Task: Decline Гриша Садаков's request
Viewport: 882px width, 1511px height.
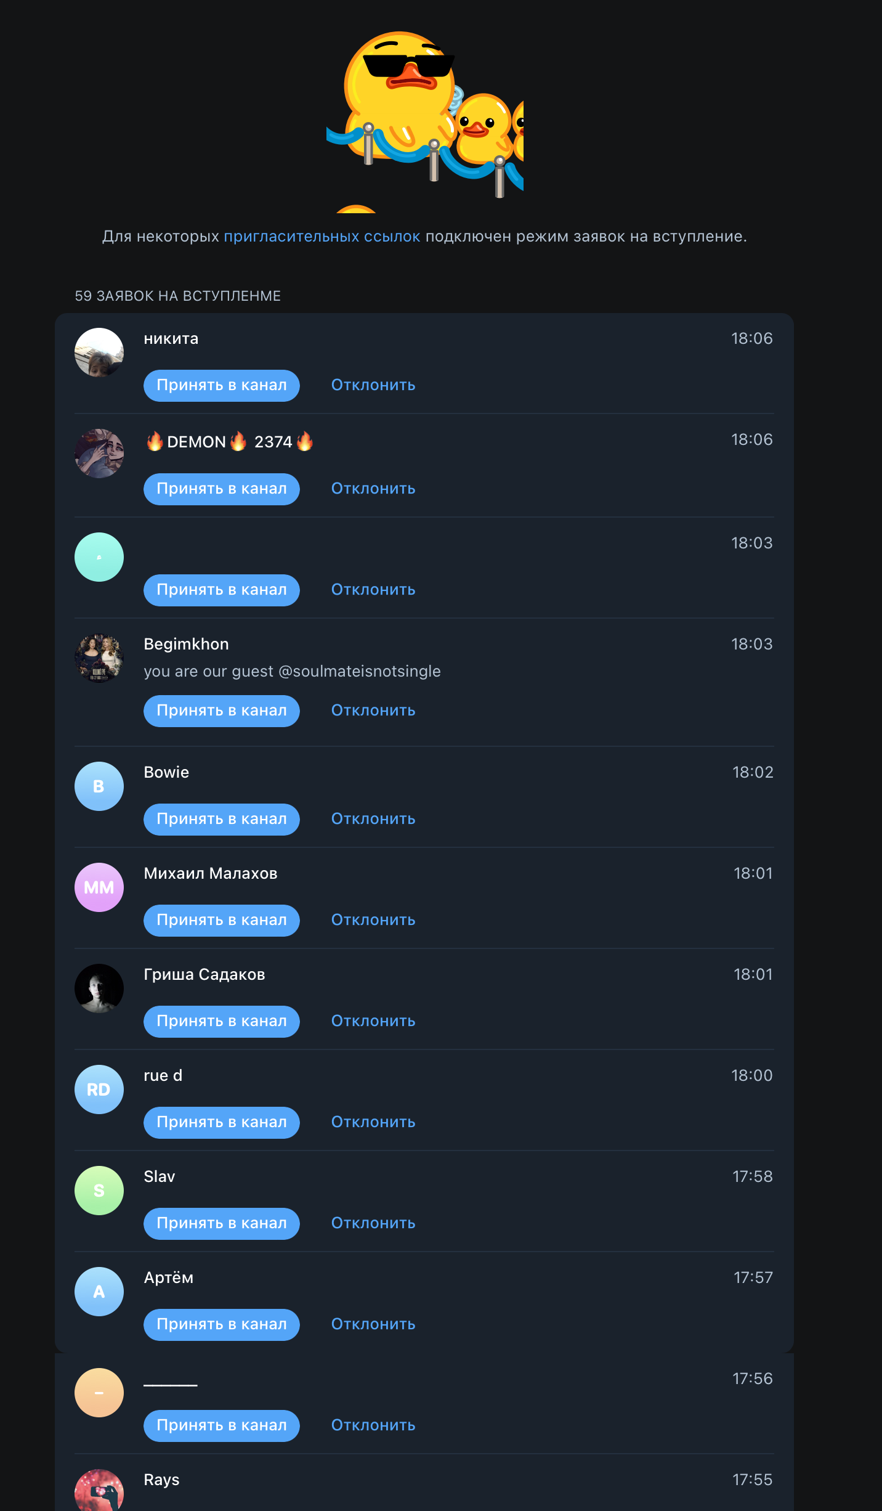Action: click(x=373, y=1022)
